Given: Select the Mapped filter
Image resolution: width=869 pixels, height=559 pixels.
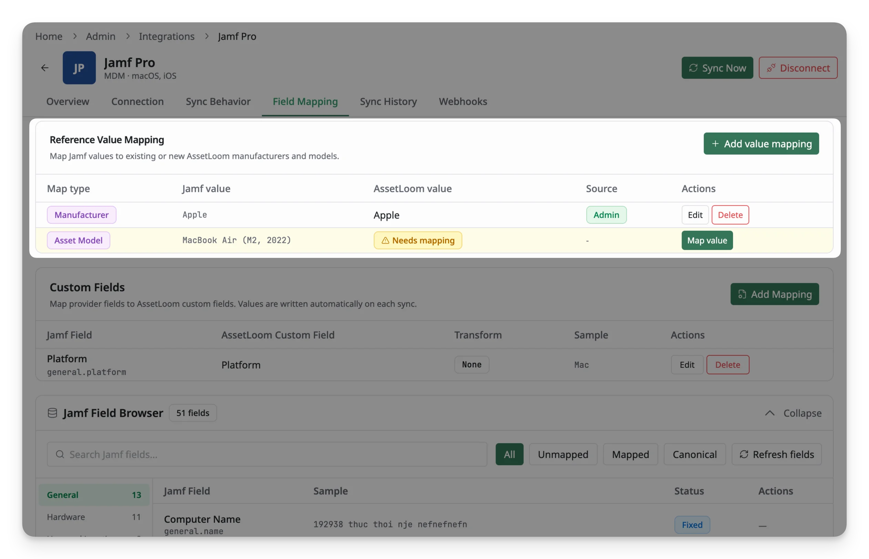Looking at the screenshot, I should tap(630, 454).
